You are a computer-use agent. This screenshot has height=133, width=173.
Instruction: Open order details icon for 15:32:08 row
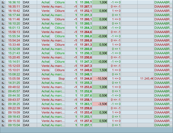[x=3, y=49]
